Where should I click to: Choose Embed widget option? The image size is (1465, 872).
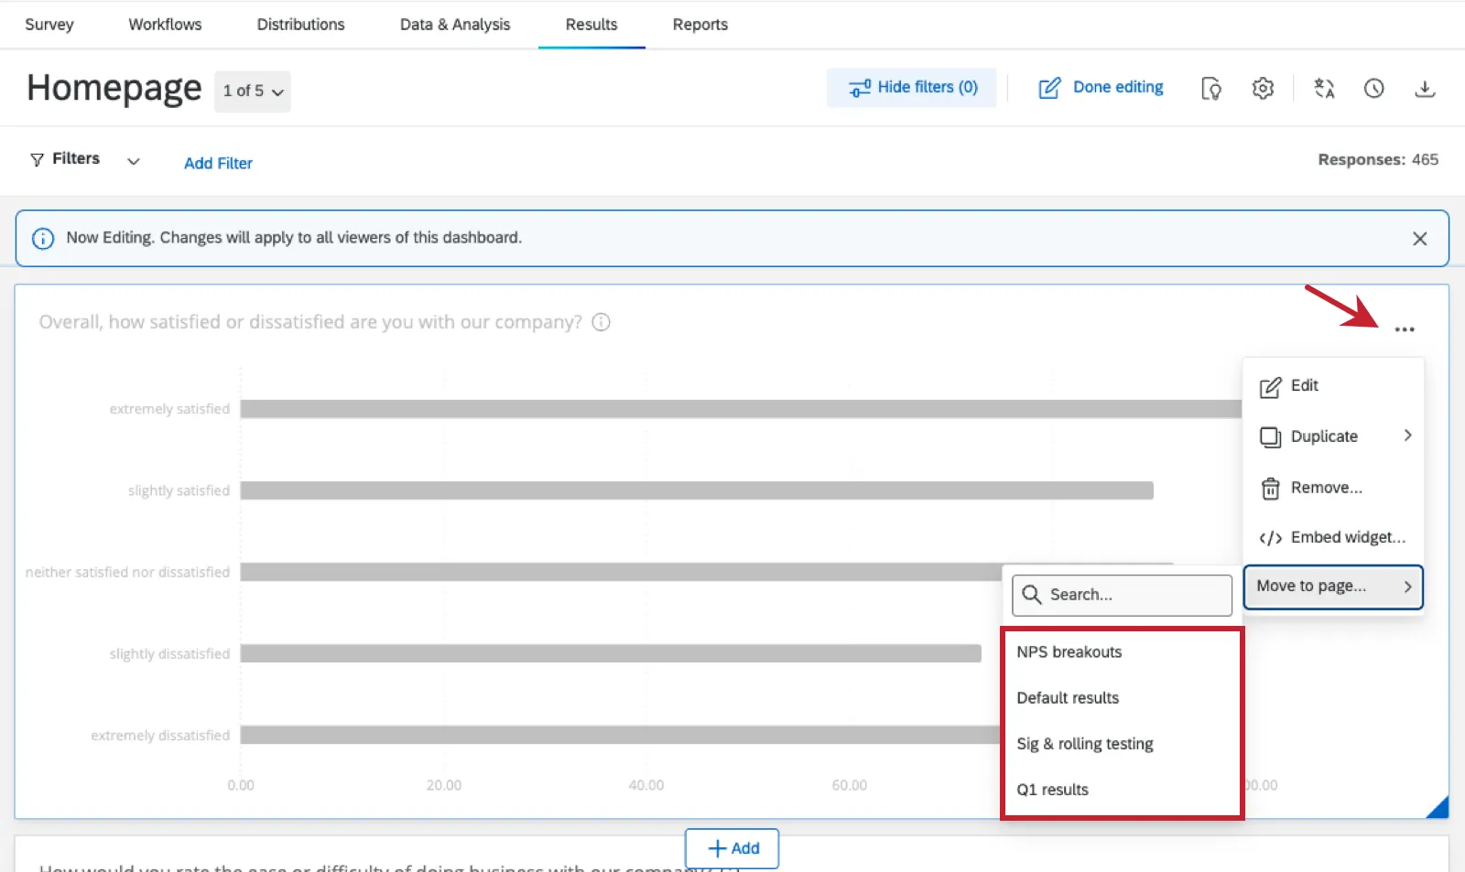1333,537
